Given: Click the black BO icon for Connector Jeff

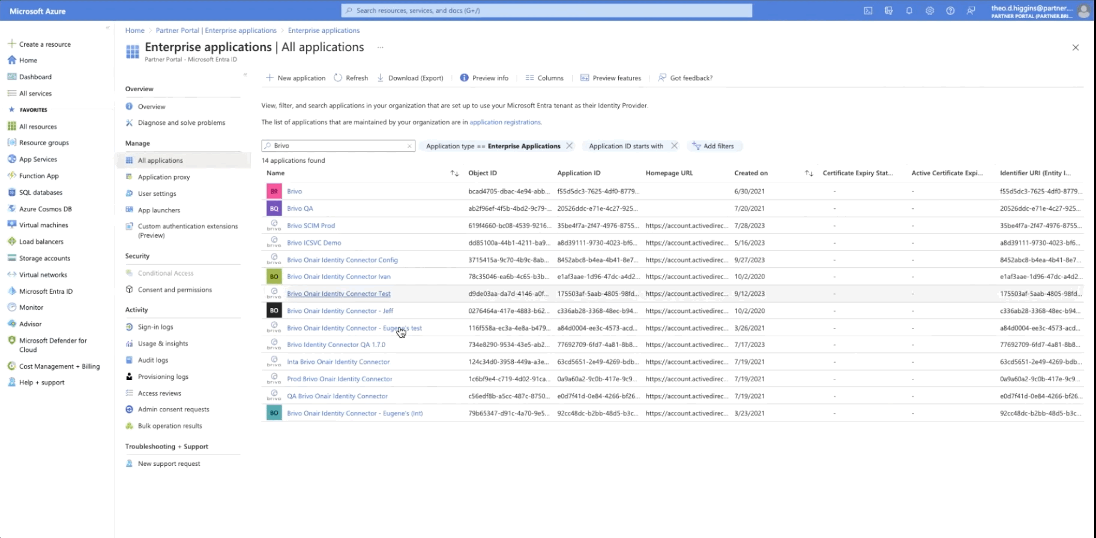Looking at the screenshot, I should 274,310.
